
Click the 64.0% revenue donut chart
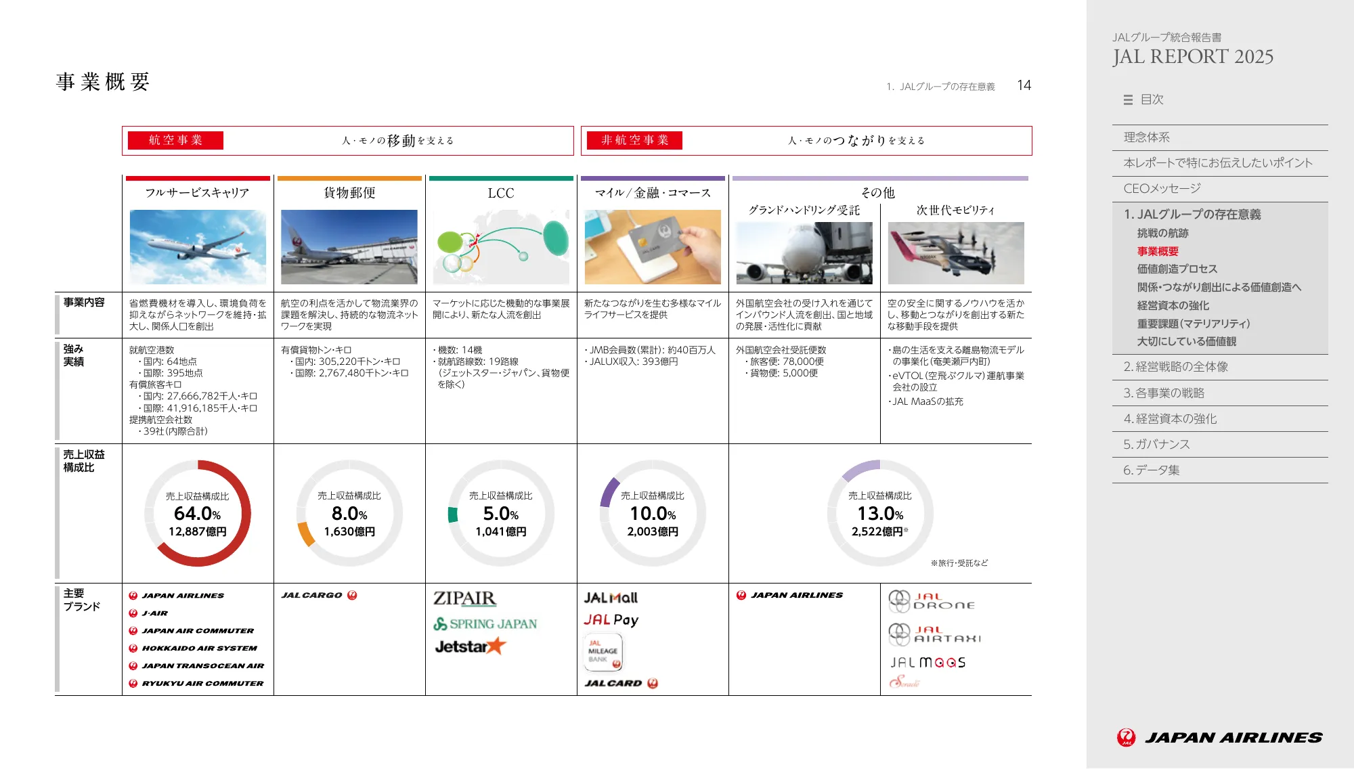[198, 513]
